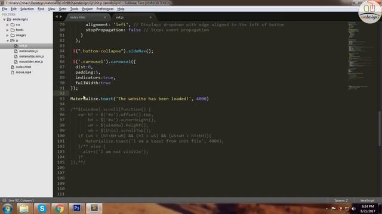Click the system clock showing 6:14 PM
Viewport: 382px width, 214px height.
368,209
